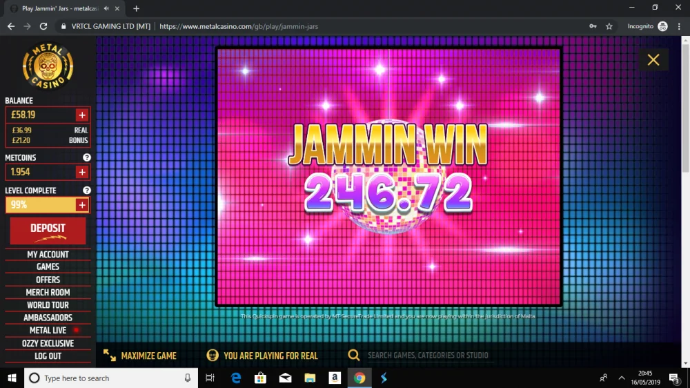Screen dimensions: 690x388
Task: Open the Mail app in the taskbar
Action: [285, 378]
